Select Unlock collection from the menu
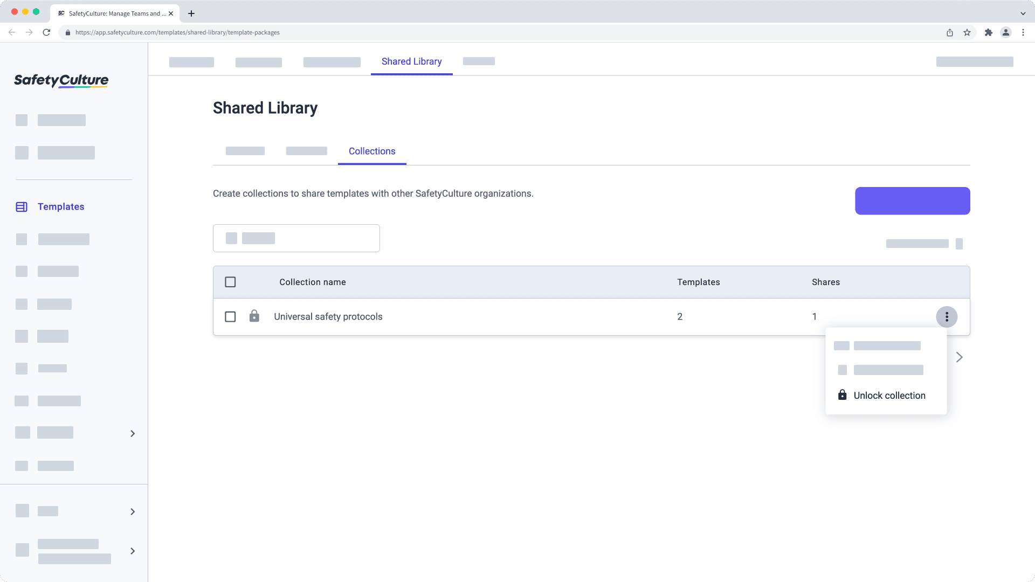 [x=889, y=395]
